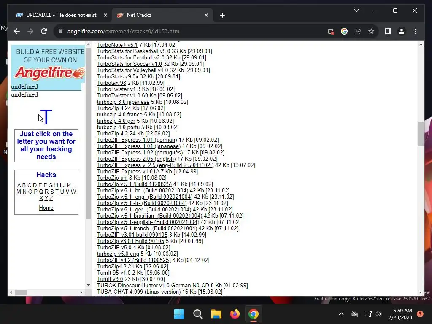
Task: Click the left frame horizontal scrollbar thumb
Action: coord(21,293)
